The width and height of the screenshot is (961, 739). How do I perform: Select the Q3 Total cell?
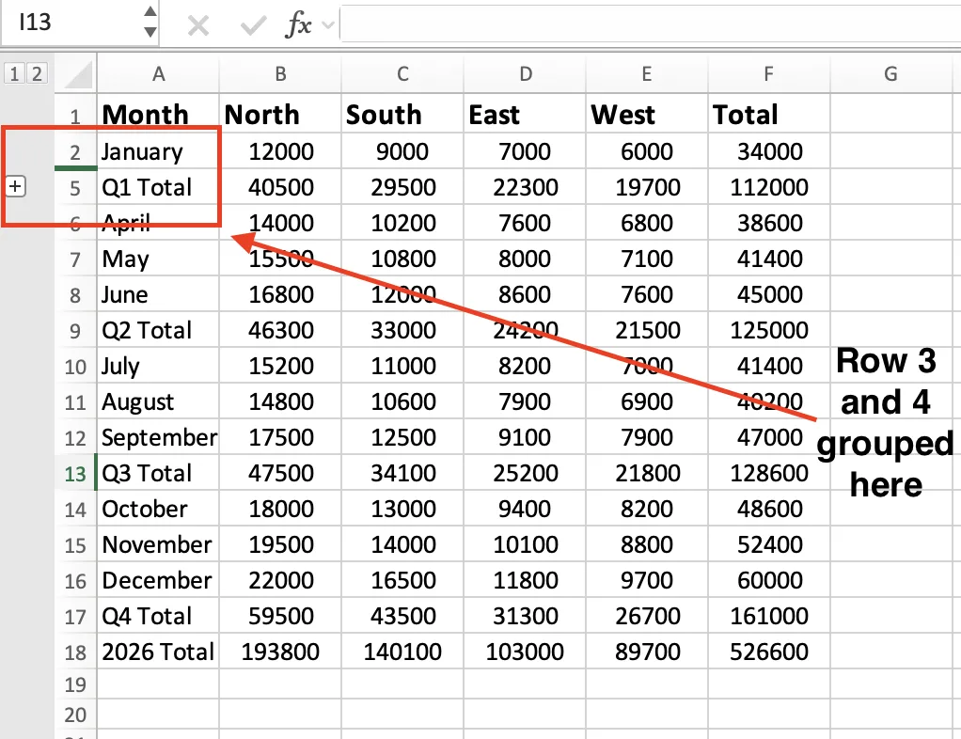(x=158, y=473)
